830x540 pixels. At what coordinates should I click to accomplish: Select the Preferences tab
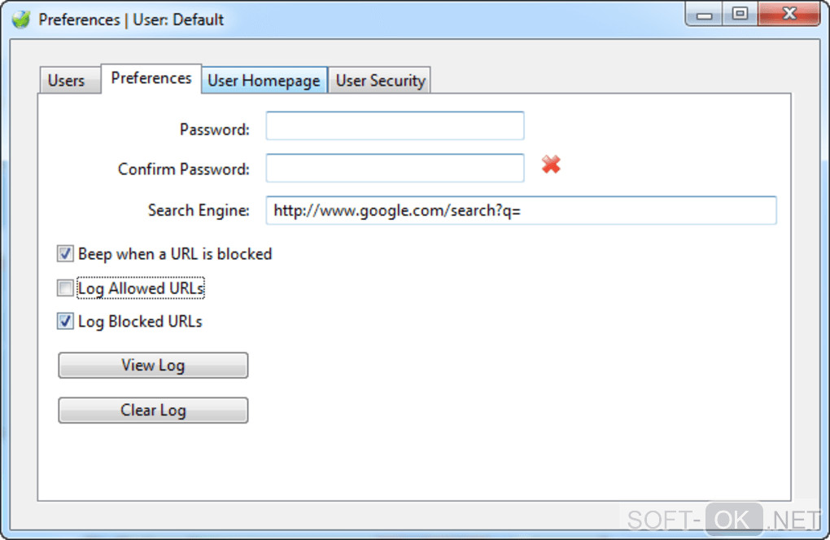click(x=151, y=78)
